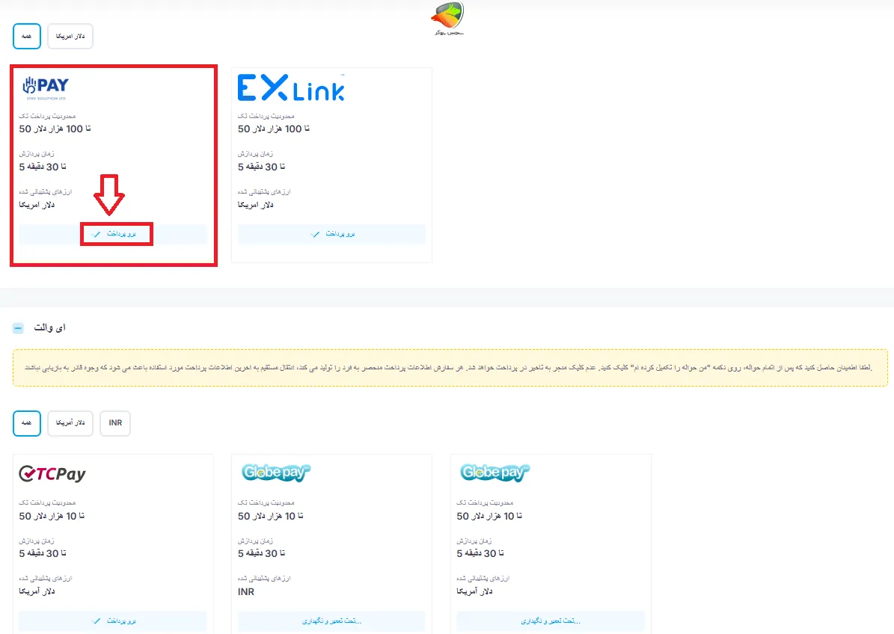Click the UPAY logo in the first card
This screenshot has width=894, height=634.
click(45, 87)
